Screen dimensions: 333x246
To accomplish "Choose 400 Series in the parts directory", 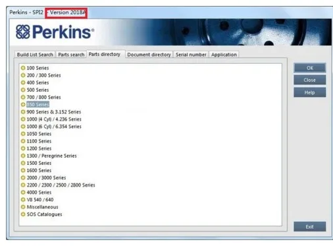I will tap(38, 82).
